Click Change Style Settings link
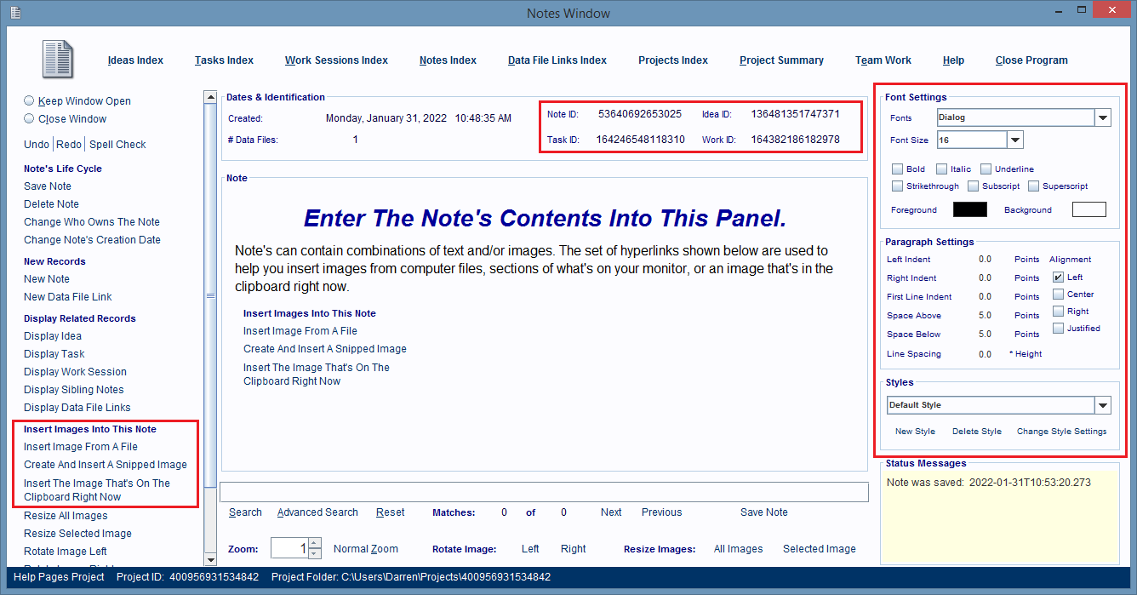Image resolution: width=1137 pixels, height=595 pixels. tap(1061, 432)
